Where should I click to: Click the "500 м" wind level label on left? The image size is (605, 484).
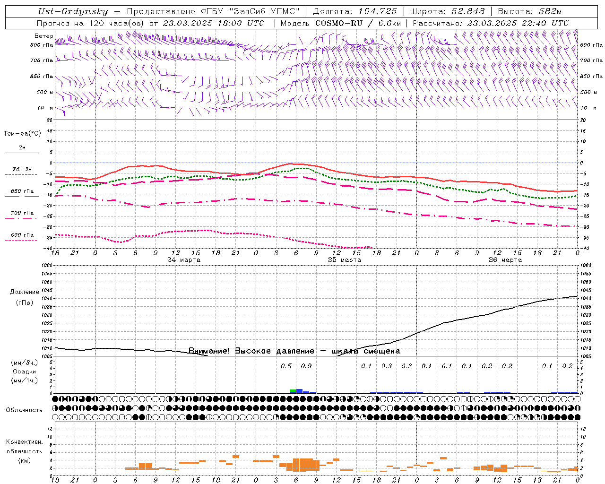(45, 92)
